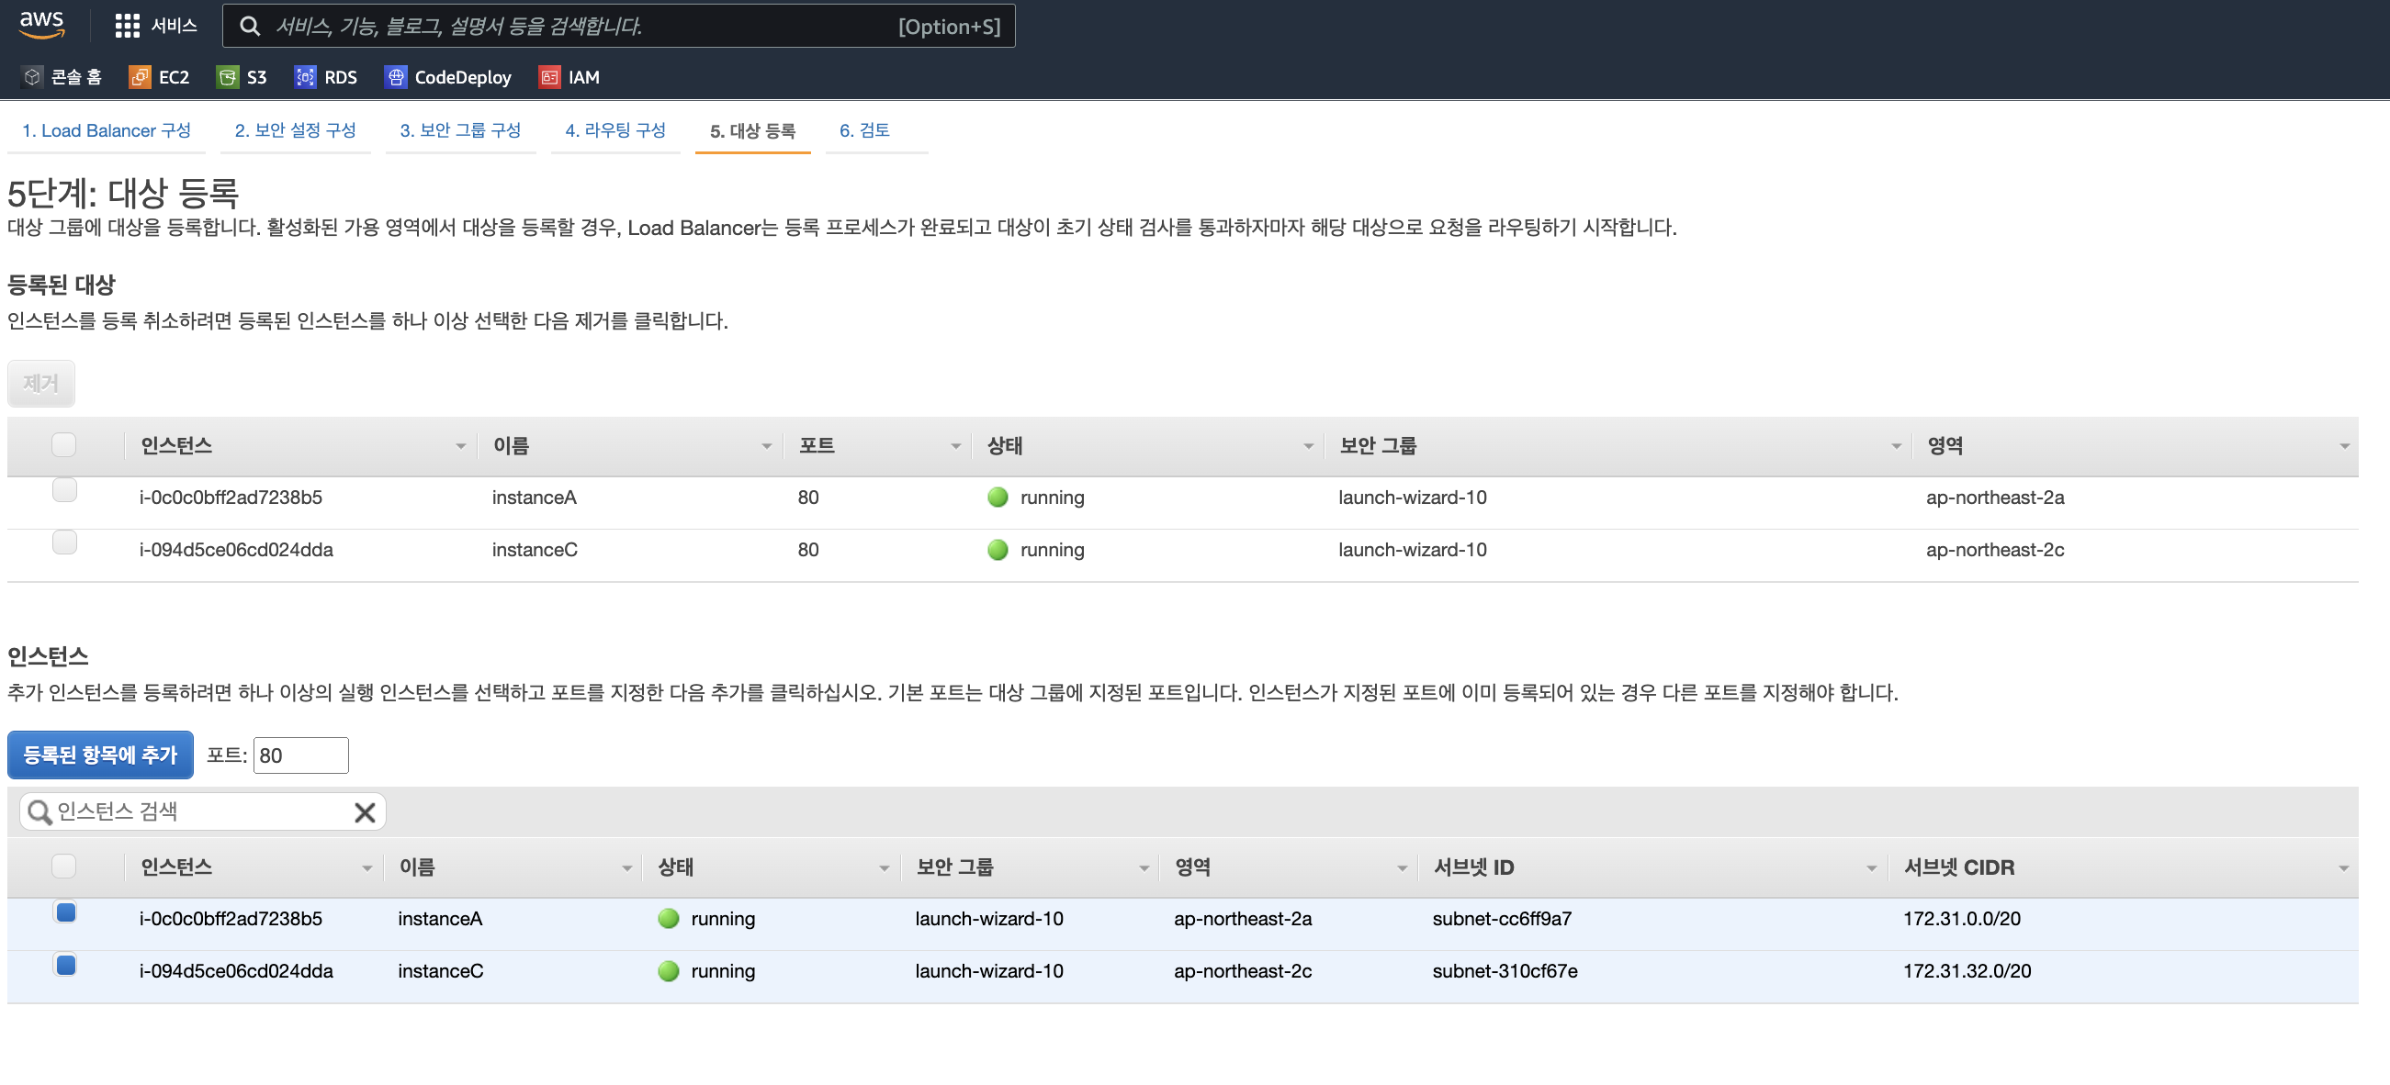Check registered target instanceA checkbox
Image resolution: width=2390 pixels, height=1085 pixels.
tap(64, 489)
